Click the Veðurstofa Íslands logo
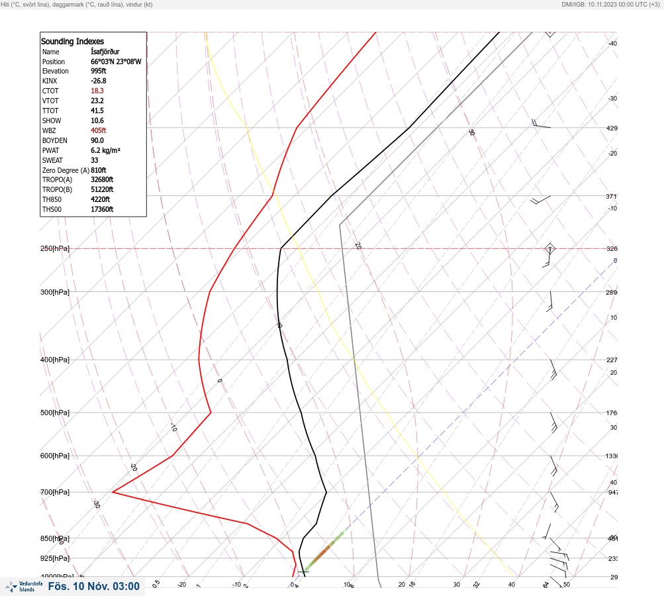The height and width of the screenshot is (596, 664). (x=24, y=587)
